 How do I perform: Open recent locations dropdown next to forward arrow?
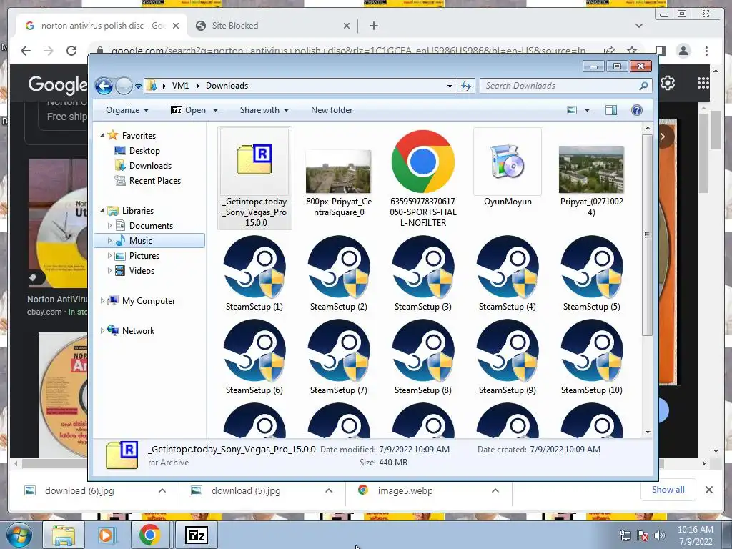pos(138,86)
